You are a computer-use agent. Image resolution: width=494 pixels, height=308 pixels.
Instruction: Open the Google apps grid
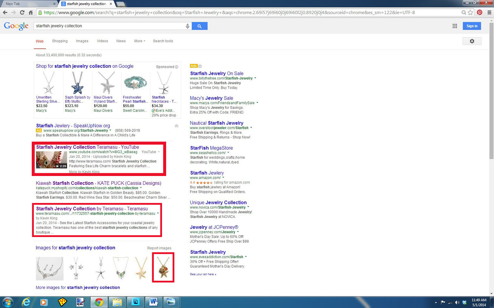pyautogui.click(x=455, y=26)
